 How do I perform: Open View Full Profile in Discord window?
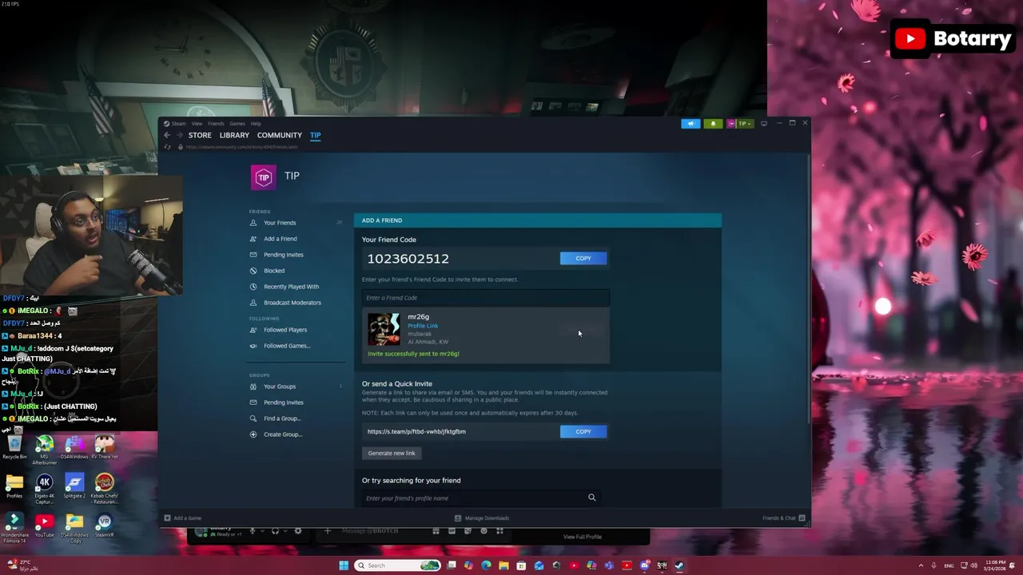click(582, 537)
